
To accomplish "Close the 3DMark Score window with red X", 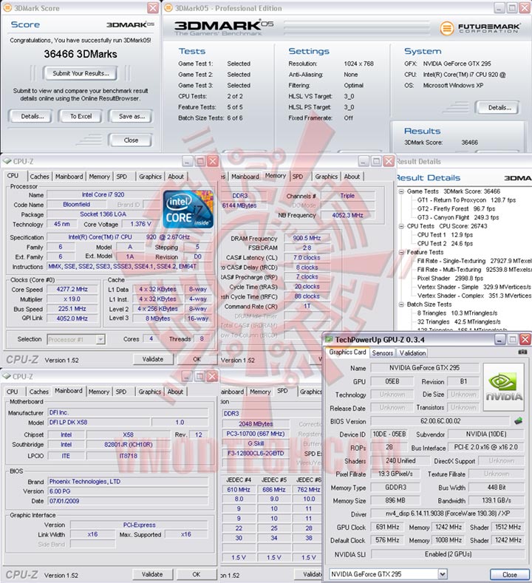I will [153, 8].
